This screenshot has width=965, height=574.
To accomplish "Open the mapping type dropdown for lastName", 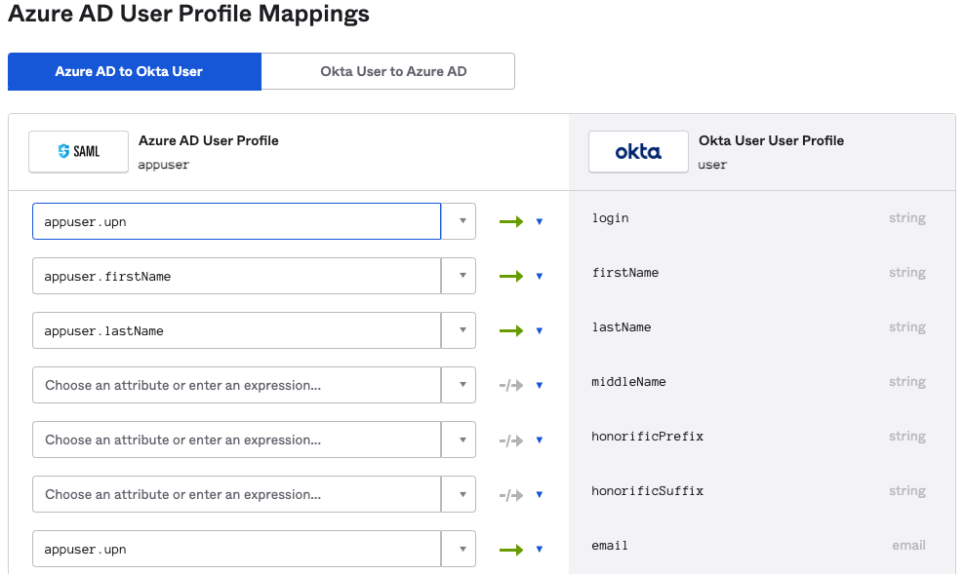I will point(540,330).
